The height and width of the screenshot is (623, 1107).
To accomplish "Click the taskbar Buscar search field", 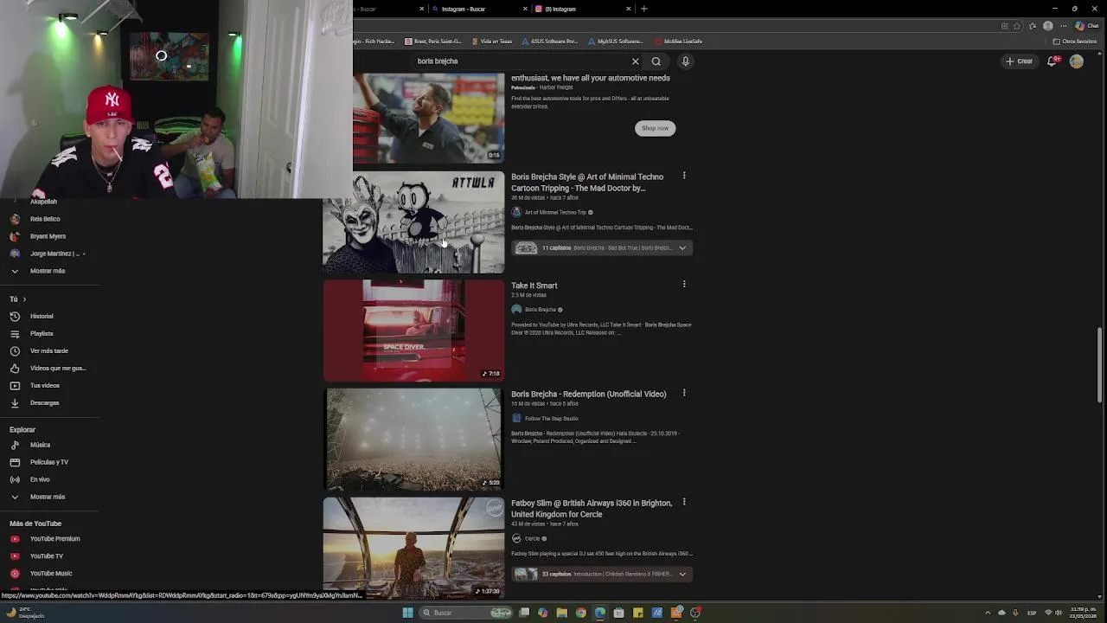I will (467, 613).
